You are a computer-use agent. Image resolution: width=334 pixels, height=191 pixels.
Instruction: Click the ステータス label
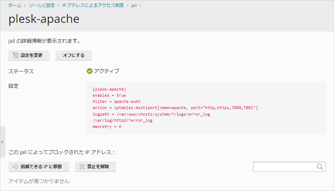pos(21,71)
